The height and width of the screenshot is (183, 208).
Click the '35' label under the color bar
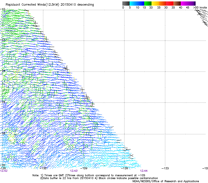pos(173,8)
